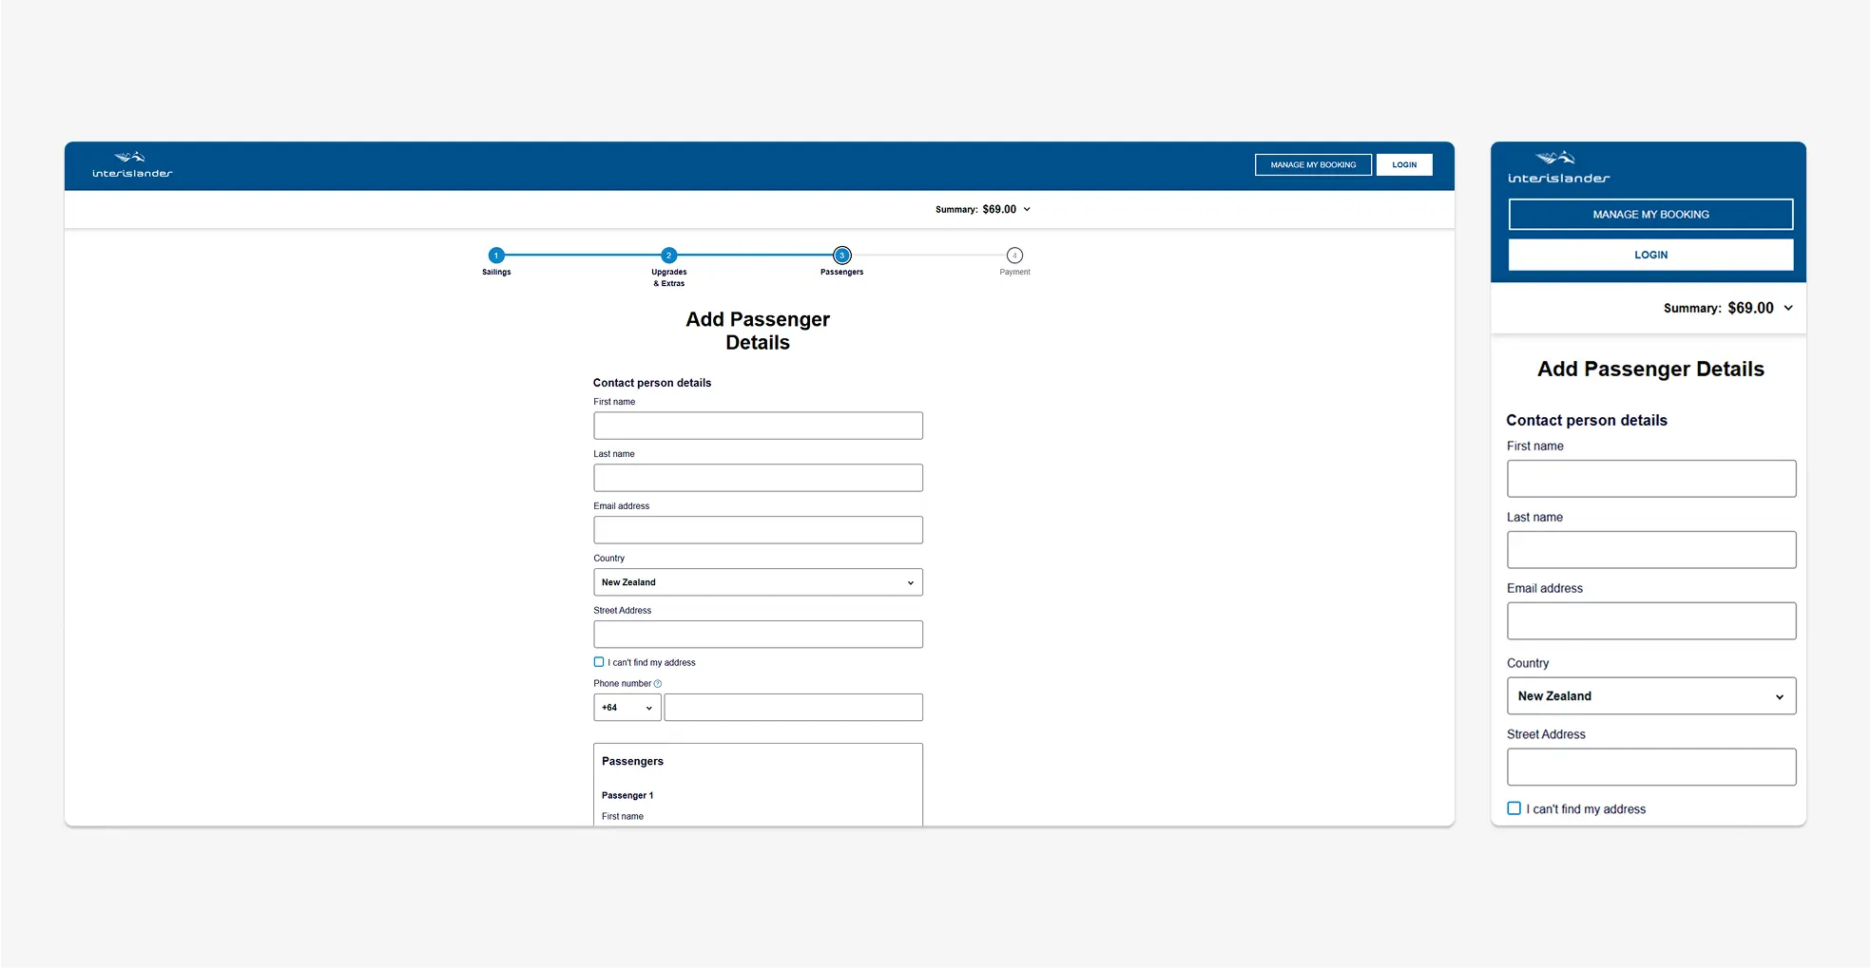Click MANAGE MY BOOKING button in mobile view
1871x968 pixels.
(x=1651, y=215)
